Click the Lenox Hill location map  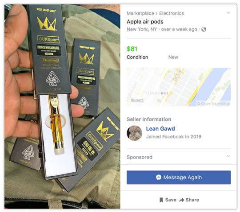pos(179,87)
